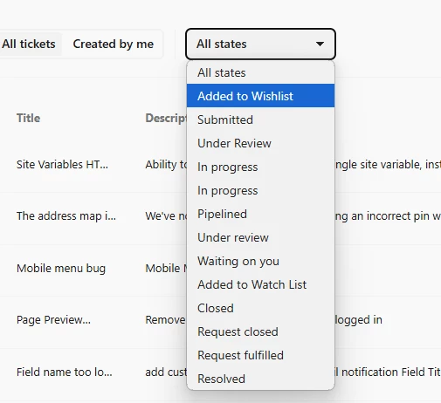Click the Title column header

[x=28, y=118]
